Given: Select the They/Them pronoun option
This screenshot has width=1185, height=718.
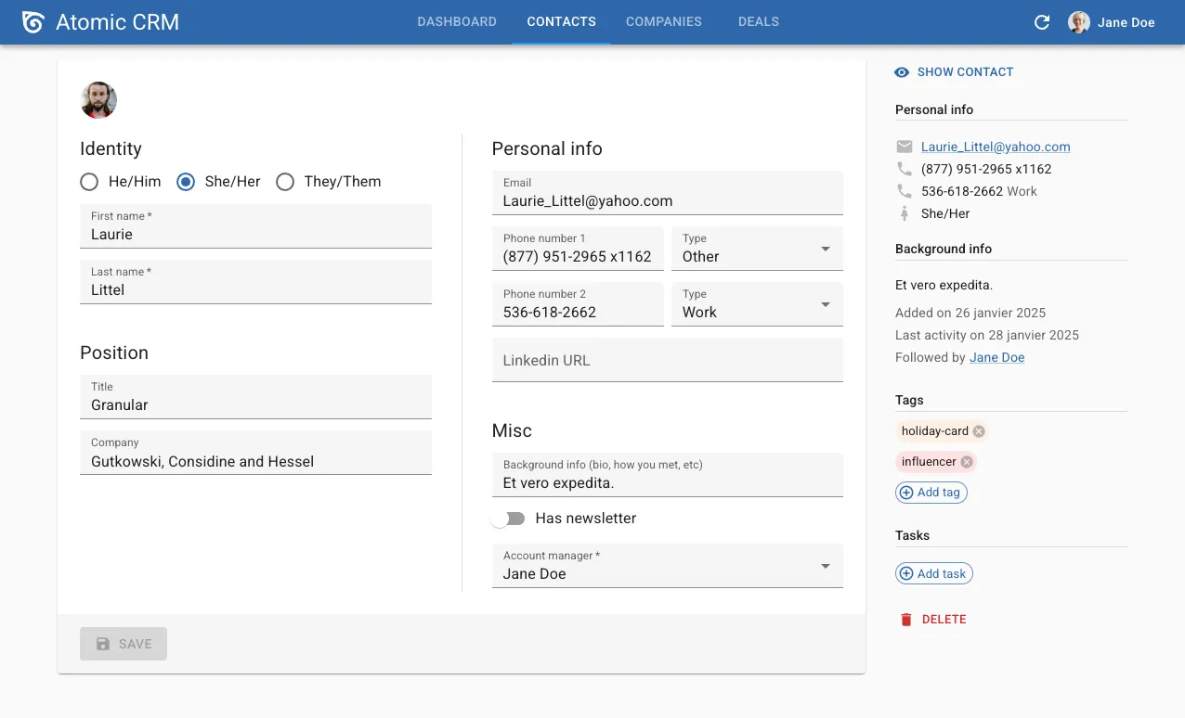Looking at the screenshot, I should pos(285,182).
